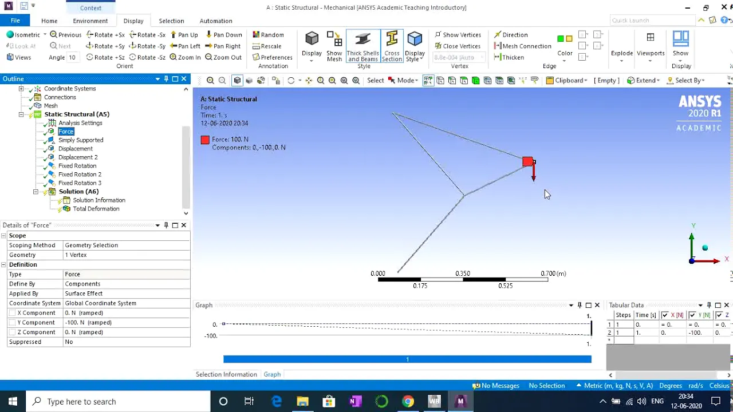Check the Y Component box
The image size is (733, 412).
[12, 323]
